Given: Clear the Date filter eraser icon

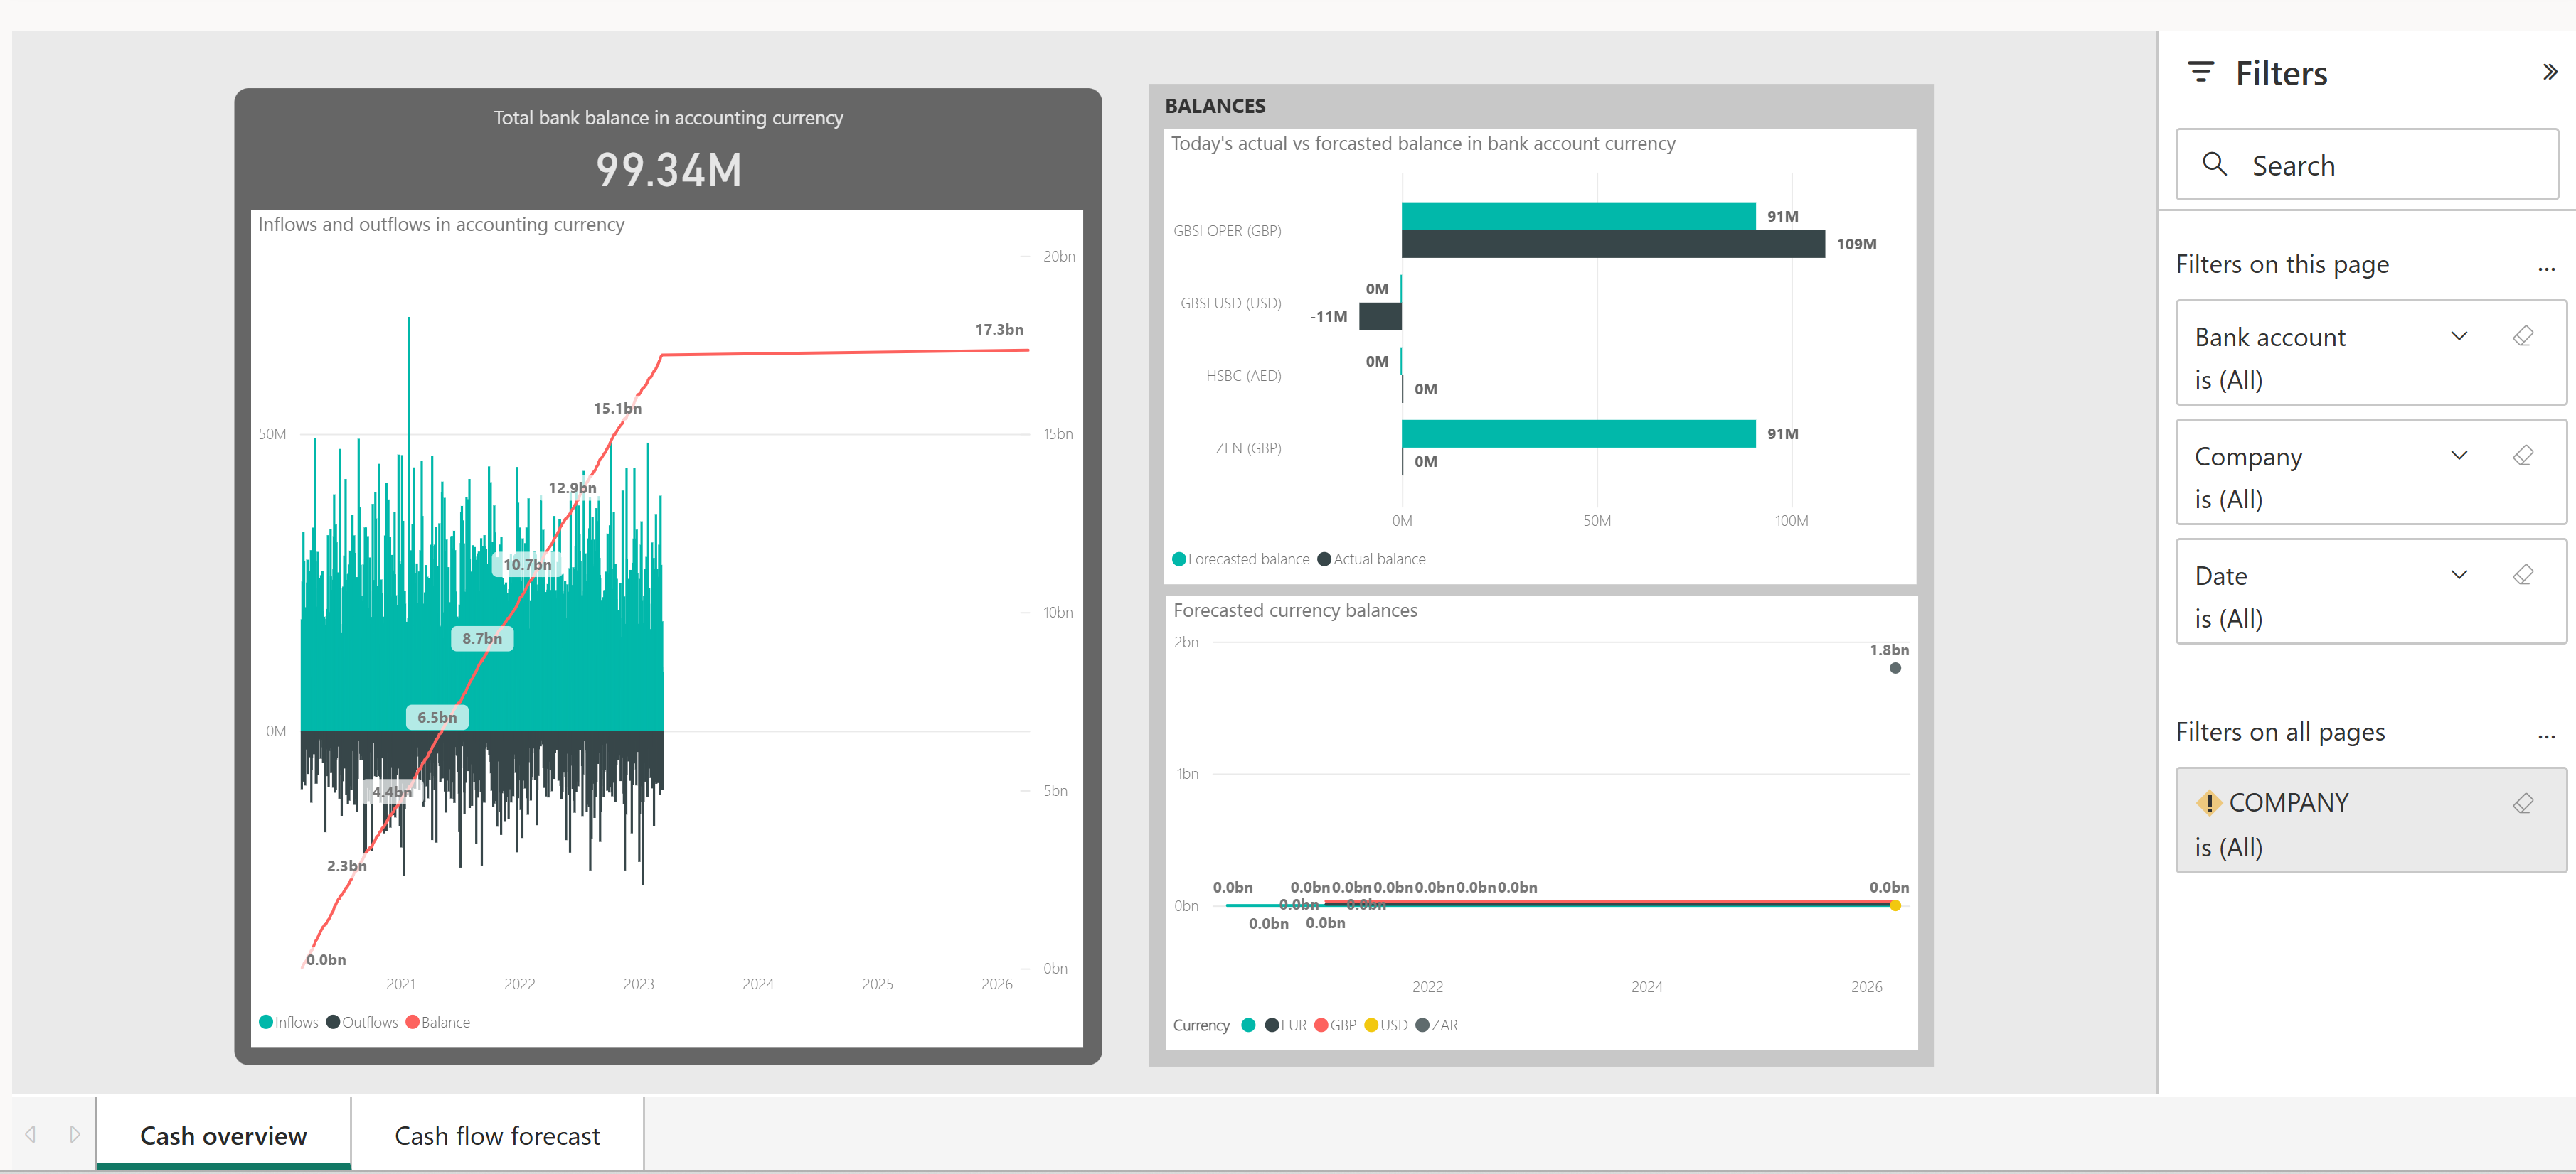Looking at the screenshot, I should 2522,574.
